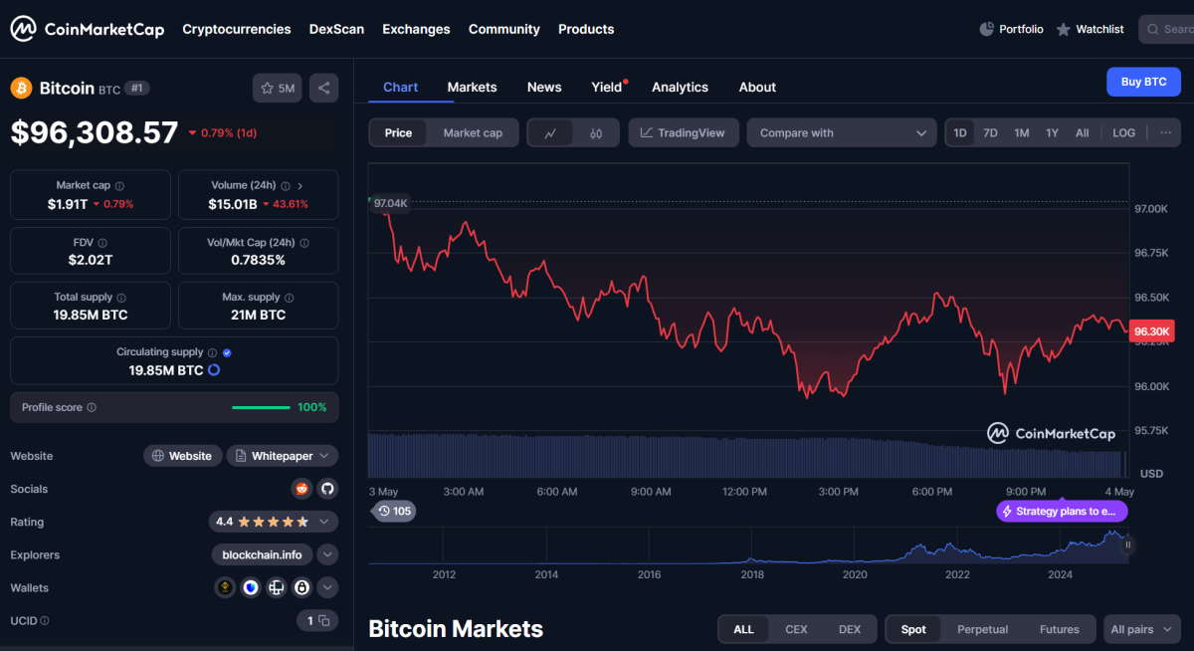This screenshot has width=1194, height=651.
Task: Click the circulating supply ring icon
Action: point(213,370)
